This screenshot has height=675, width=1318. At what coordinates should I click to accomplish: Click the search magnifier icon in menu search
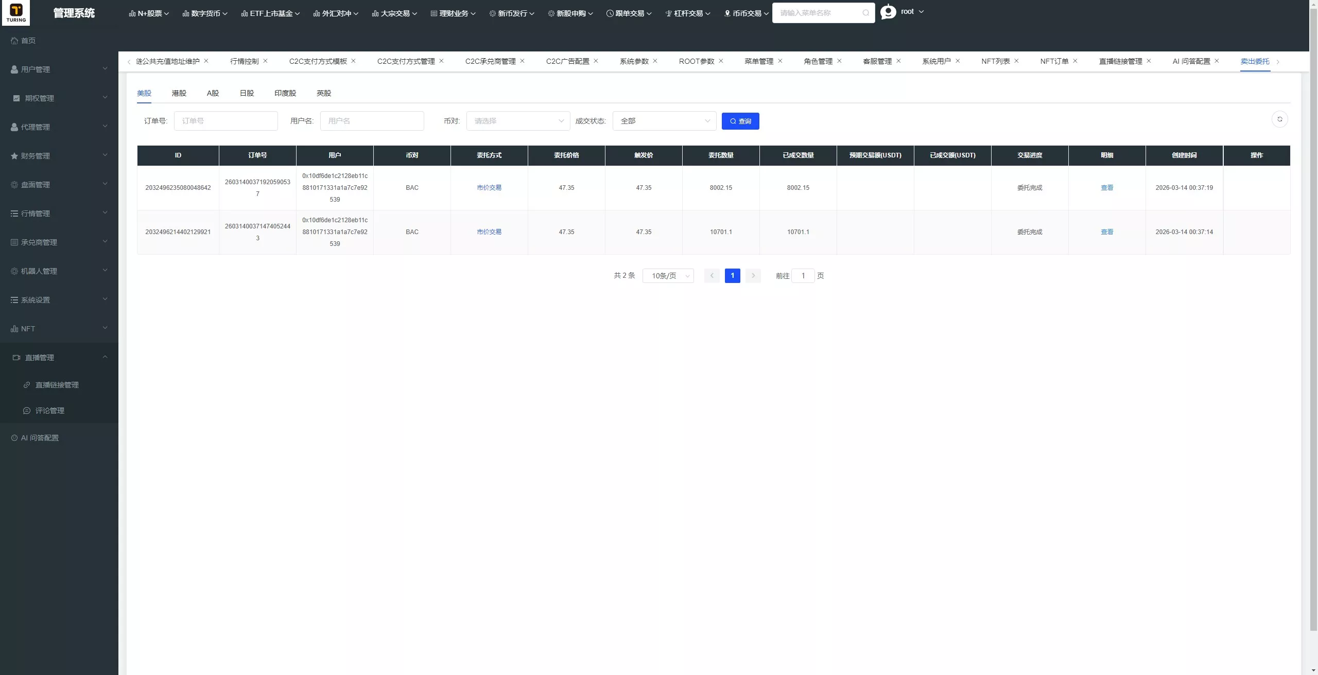point(866,13)
